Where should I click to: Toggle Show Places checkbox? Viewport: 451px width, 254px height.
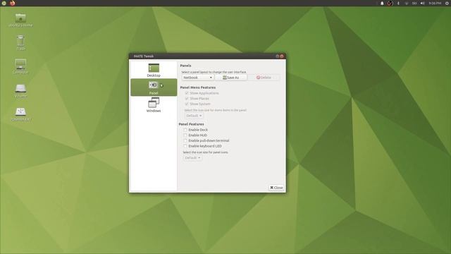tap(187, 99)
